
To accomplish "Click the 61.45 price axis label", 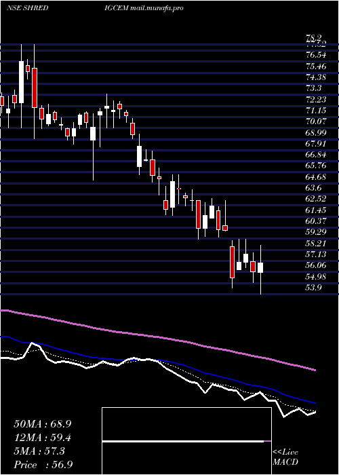I will (x=316, y=210).
